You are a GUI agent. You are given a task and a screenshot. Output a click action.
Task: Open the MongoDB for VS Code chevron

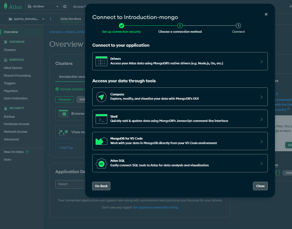click(x=262, y=142)
